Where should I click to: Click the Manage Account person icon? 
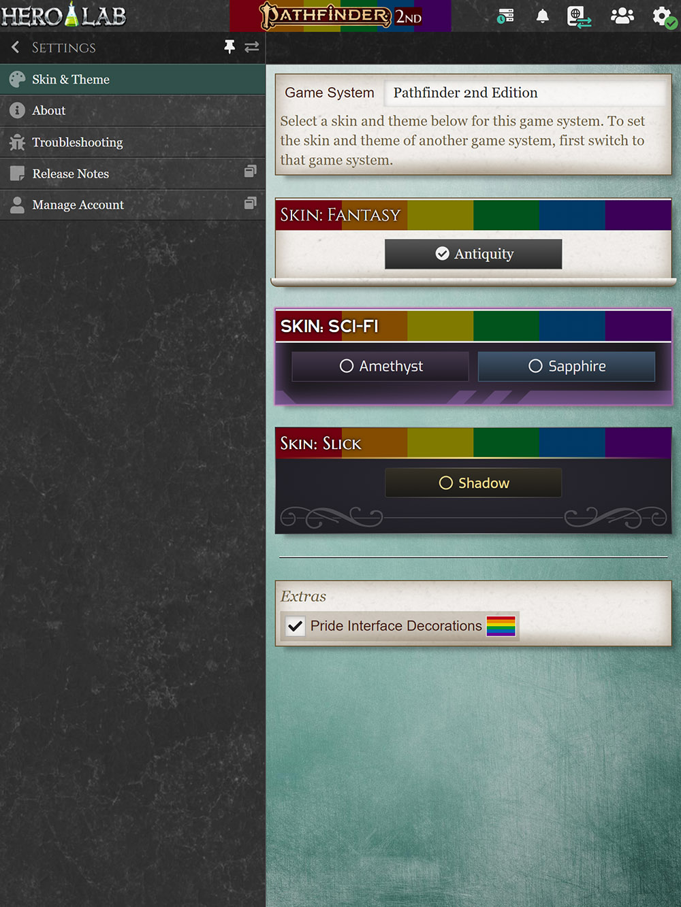[x=17, y=205]
